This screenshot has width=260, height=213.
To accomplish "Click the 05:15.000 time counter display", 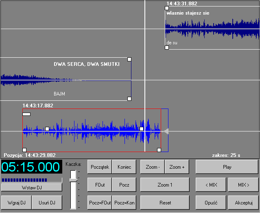I will [32, 167].
